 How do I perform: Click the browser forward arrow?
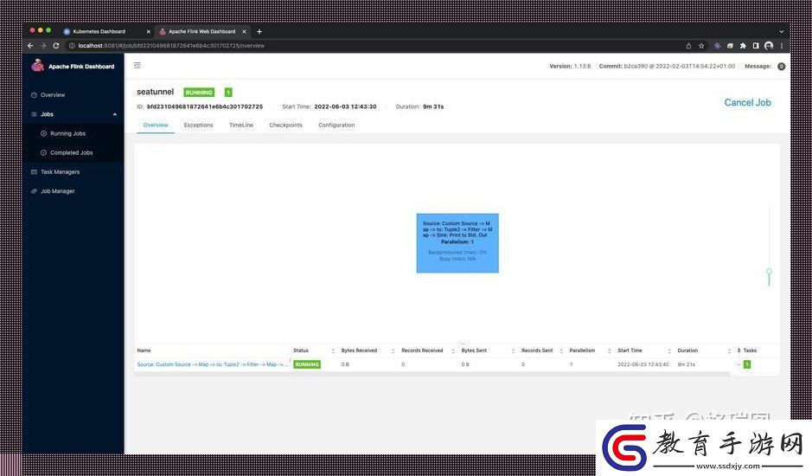pos(43,46)
